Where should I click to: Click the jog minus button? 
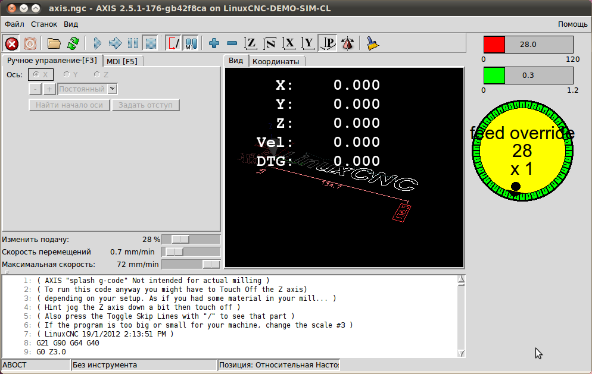pyautogui.click(x=35, y=89)
